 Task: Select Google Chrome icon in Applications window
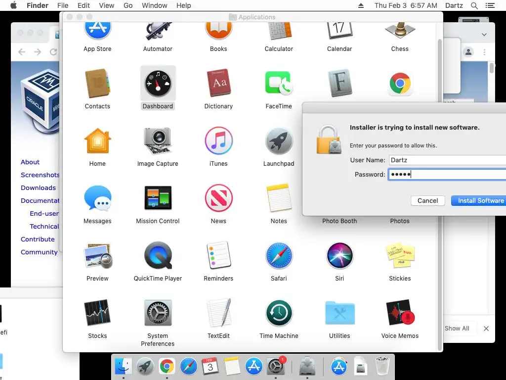click(x=400, y=83)
